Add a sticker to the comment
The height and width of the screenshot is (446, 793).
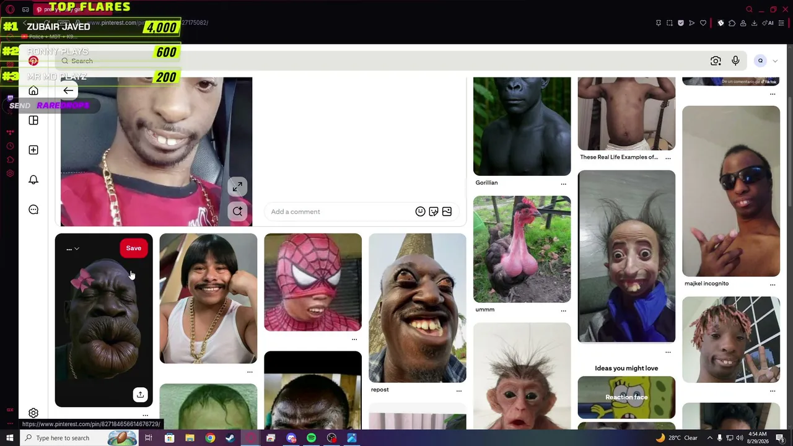pyautogui.click(x=434, y=212)
